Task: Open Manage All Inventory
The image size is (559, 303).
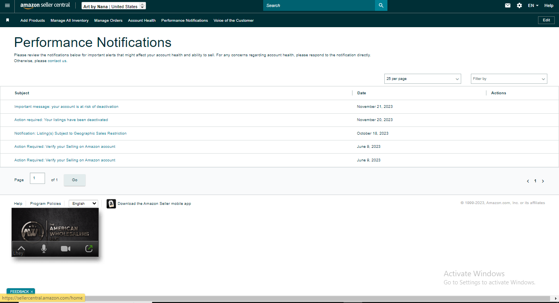Action: 69,21
